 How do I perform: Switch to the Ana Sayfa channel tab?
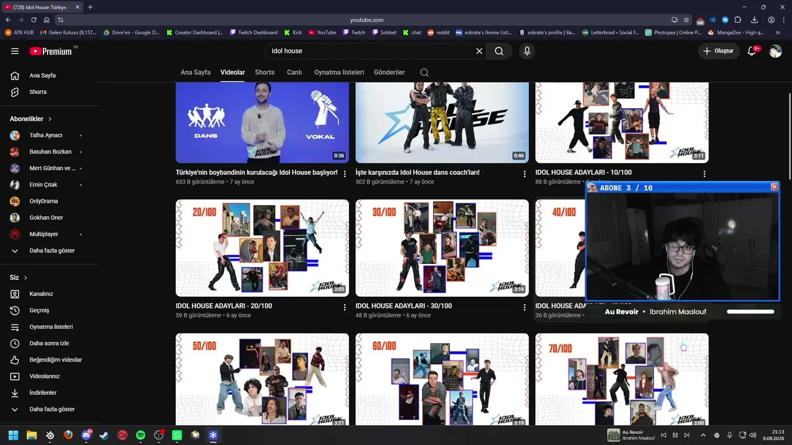(x=196, y=72)
